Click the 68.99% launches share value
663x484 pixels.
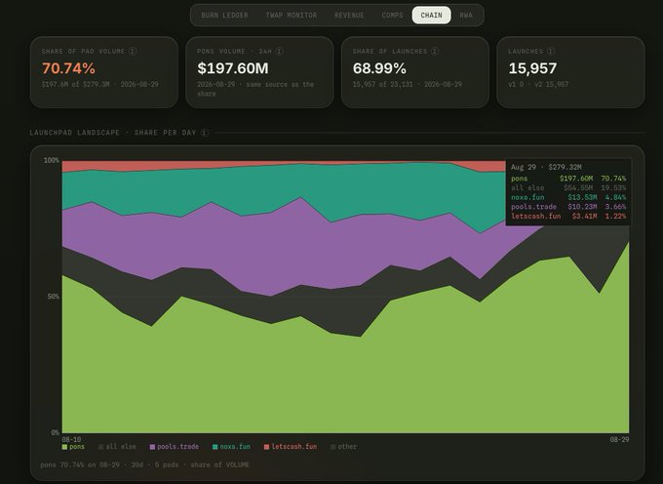click(x=379, y=68)
